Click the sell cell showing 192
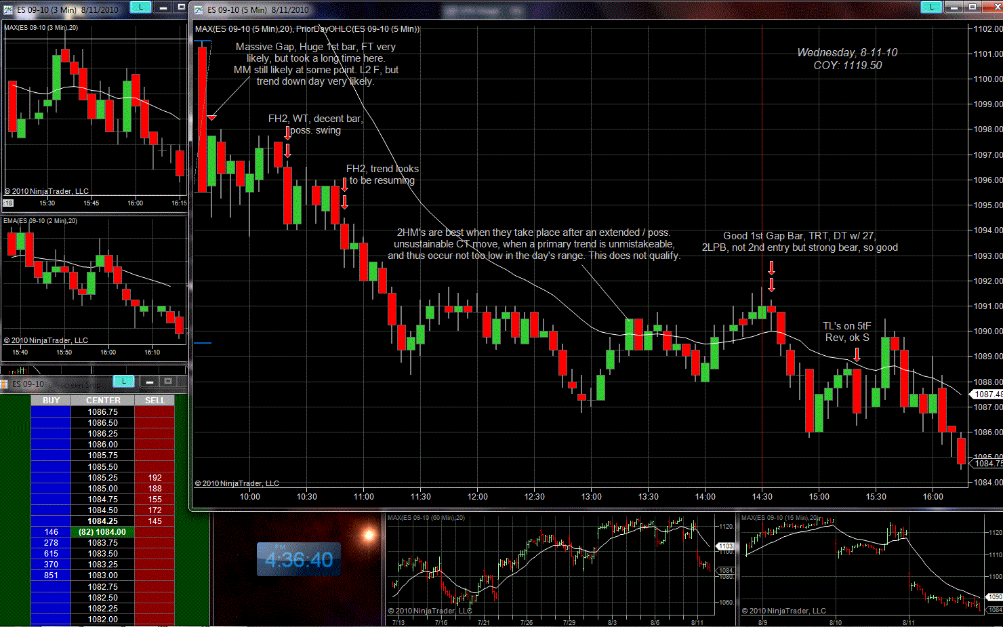 [x=155, y=478]
